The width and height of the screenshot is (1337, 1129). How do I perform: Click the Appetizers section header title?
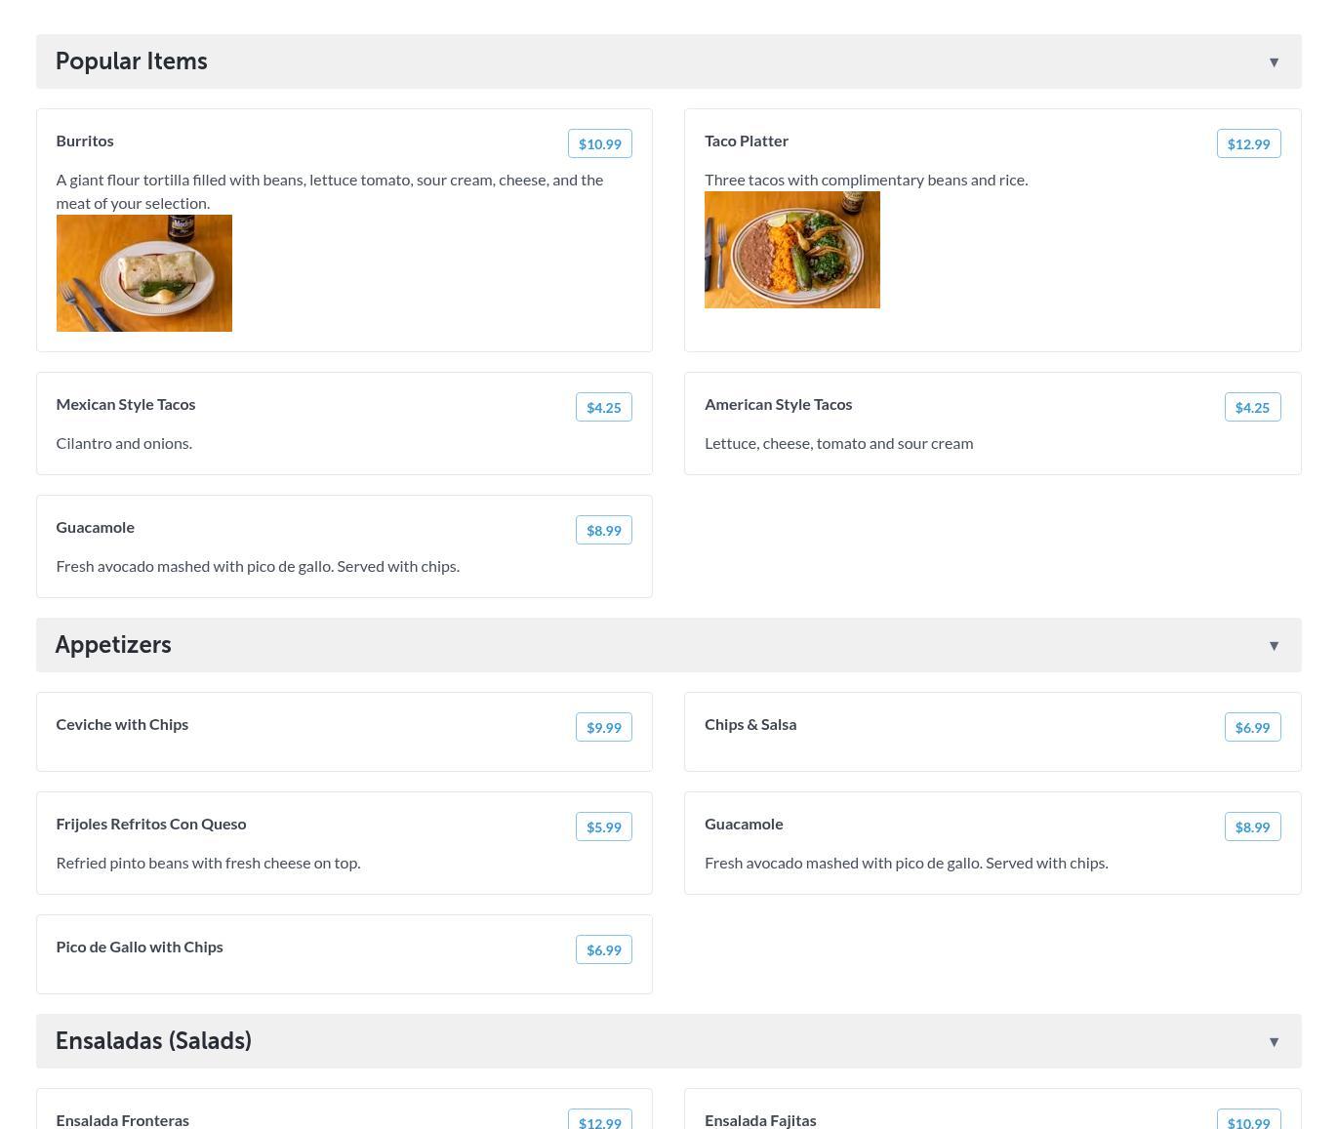pos(113,645)
